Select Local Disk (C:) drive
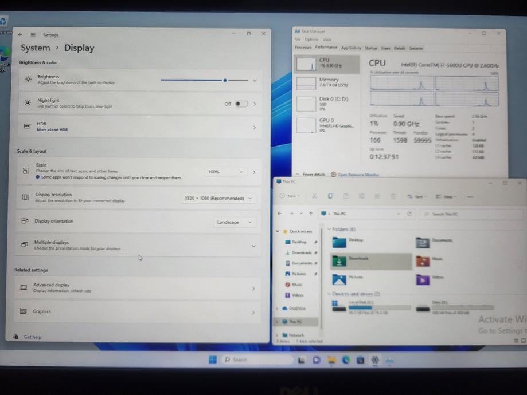This screenshot has width=527, height=395. (371, 307)
